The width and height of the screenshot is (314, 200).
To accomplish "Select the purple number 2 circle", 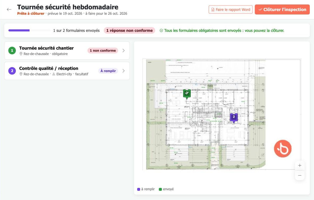I will coord(12,71).
